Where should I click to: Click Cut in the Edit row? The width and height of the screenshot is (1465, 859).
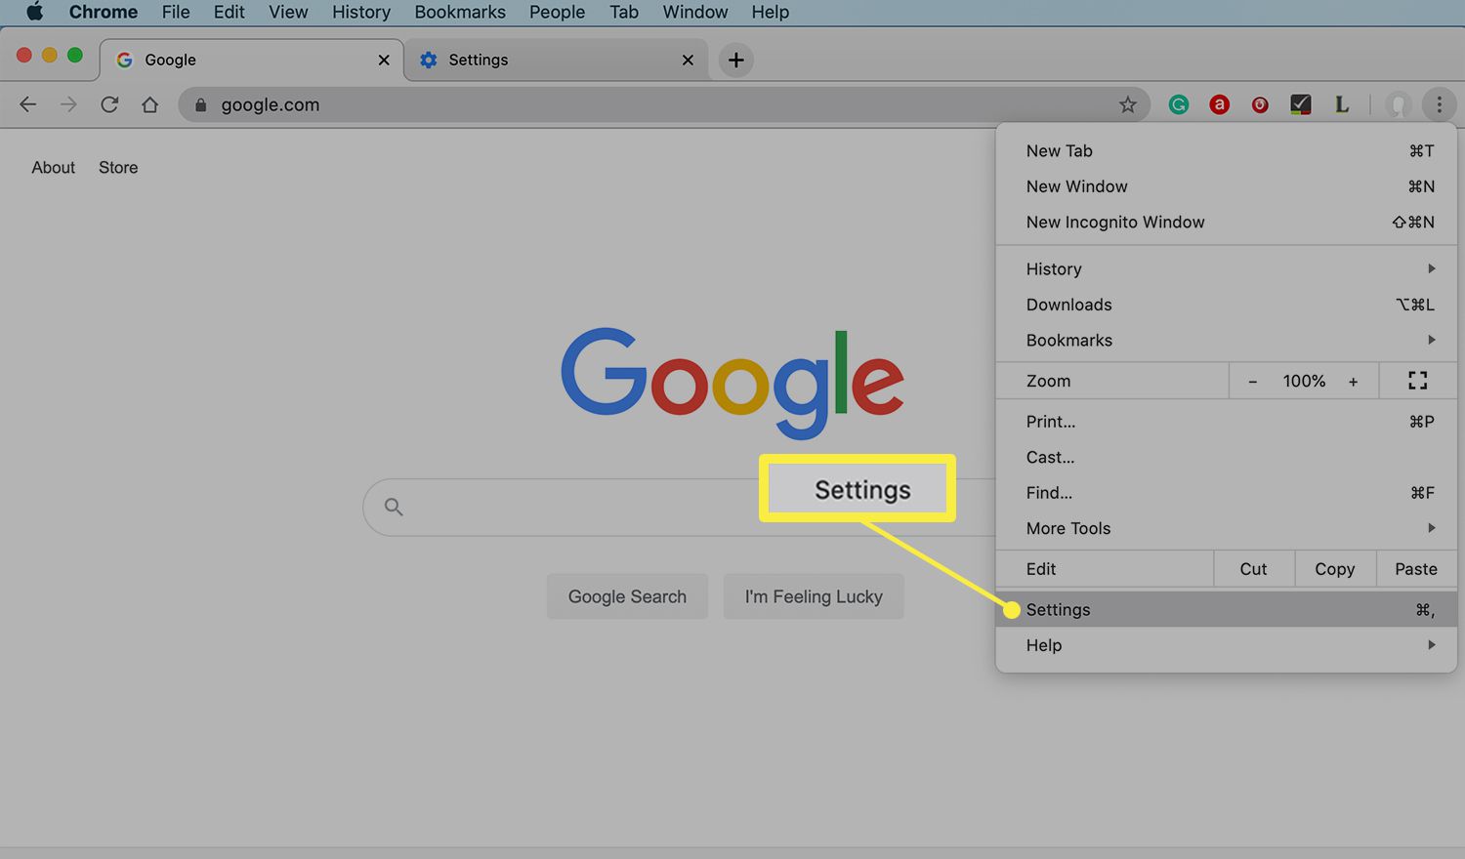tap(1253, 569)
